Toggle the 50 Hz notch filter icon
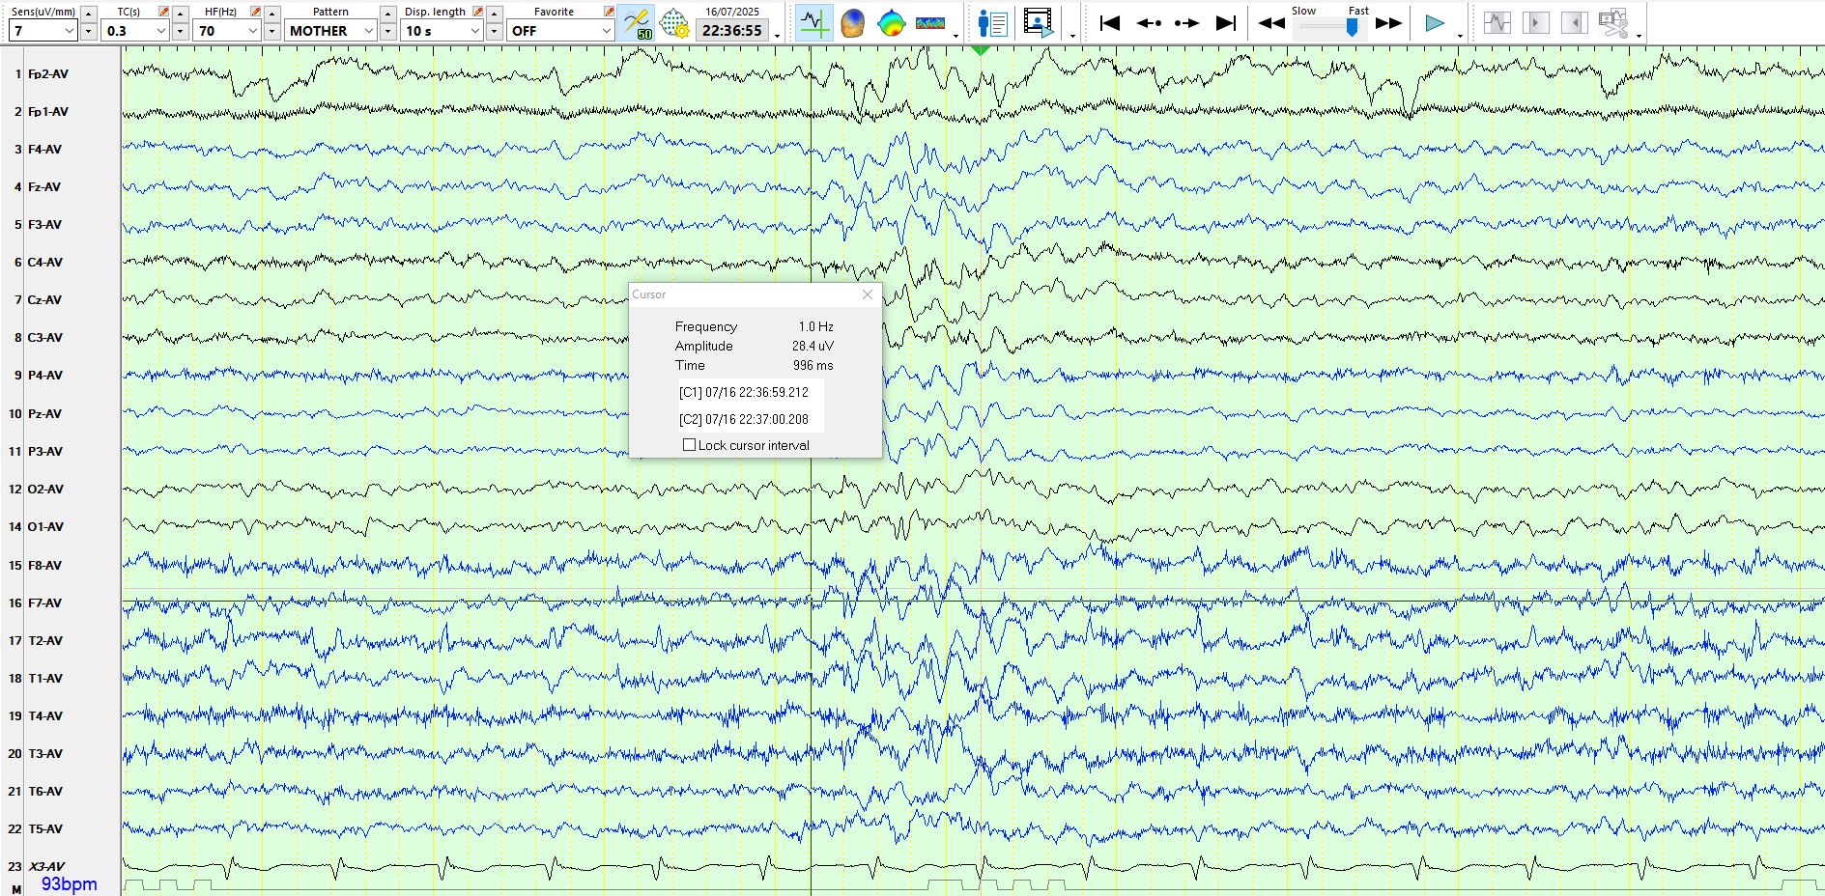 [x=636, y=23]
